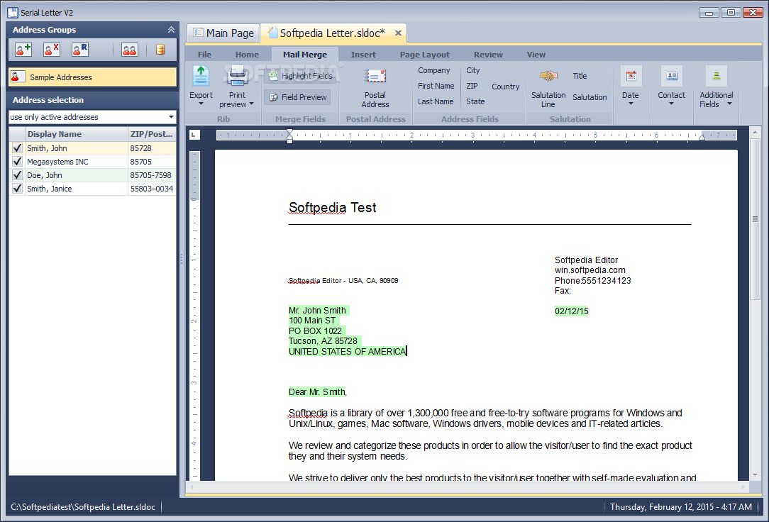Click the Date calendar icon

[631, 76]
